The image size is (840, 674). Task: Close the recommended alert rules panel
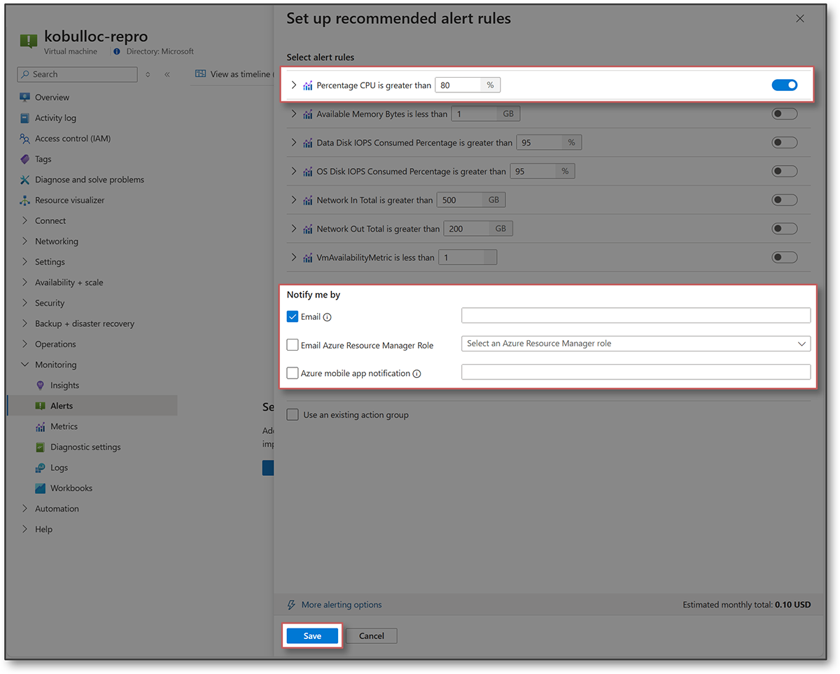[800, 19]
